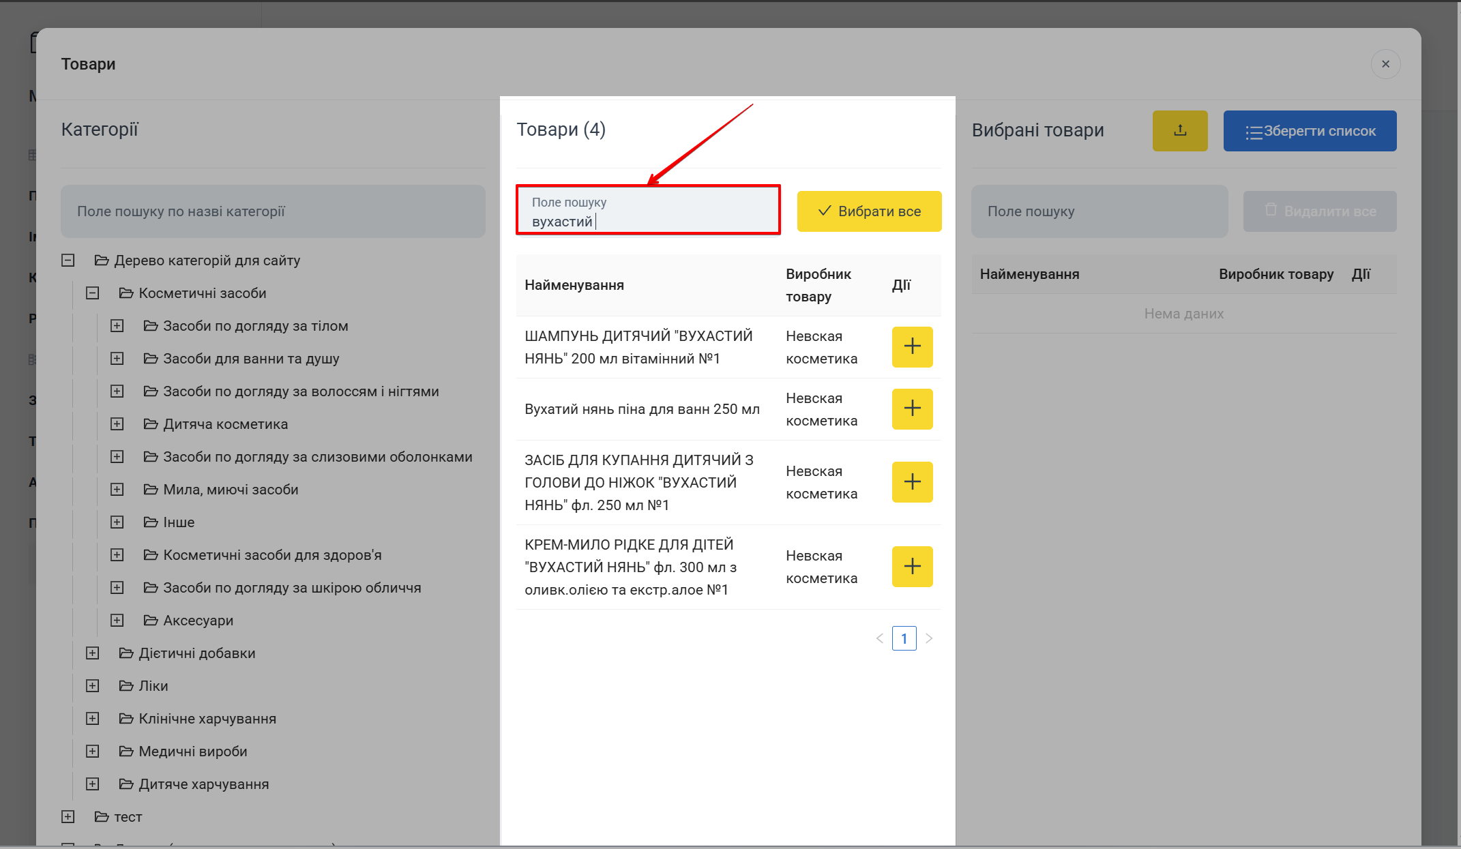Select page 1 in pagination

[904, 638]
